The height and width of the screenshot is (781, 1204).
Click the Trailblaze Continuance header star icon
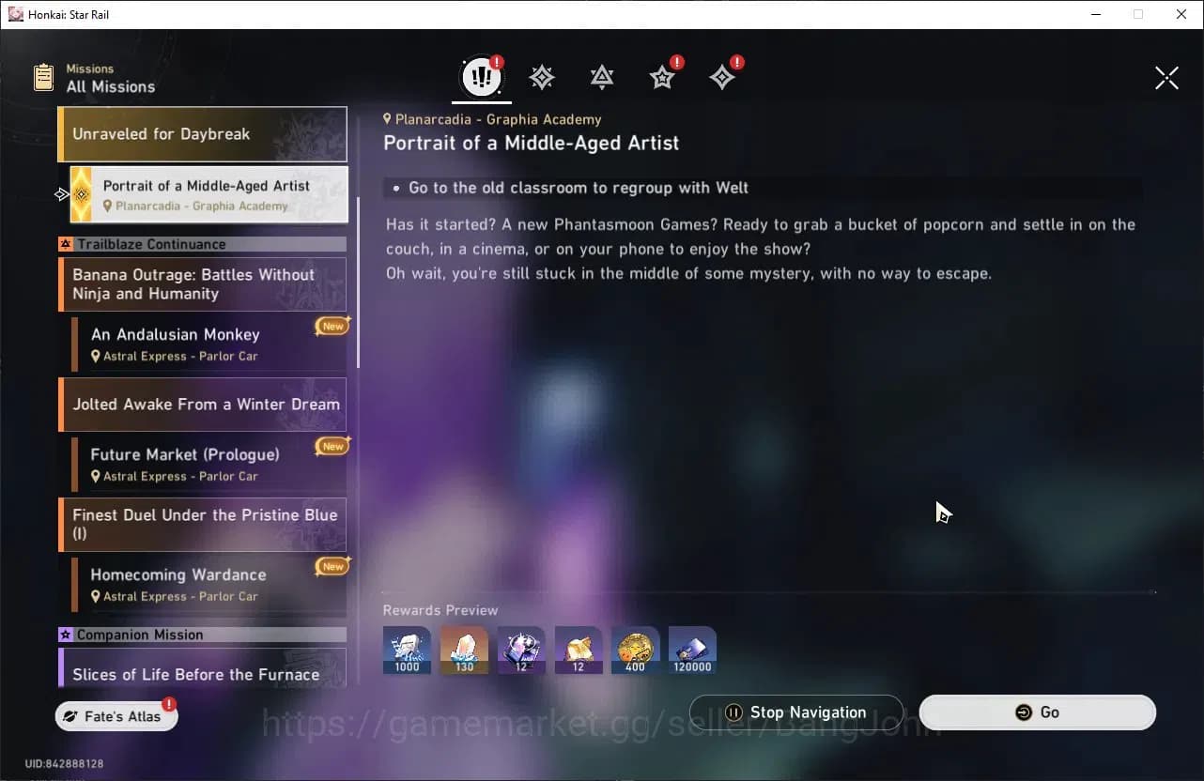point(66,244)
